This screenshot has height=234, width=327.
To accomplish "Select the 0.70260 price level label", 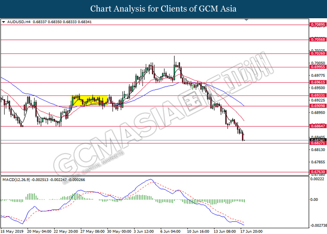I will [318, 53].
